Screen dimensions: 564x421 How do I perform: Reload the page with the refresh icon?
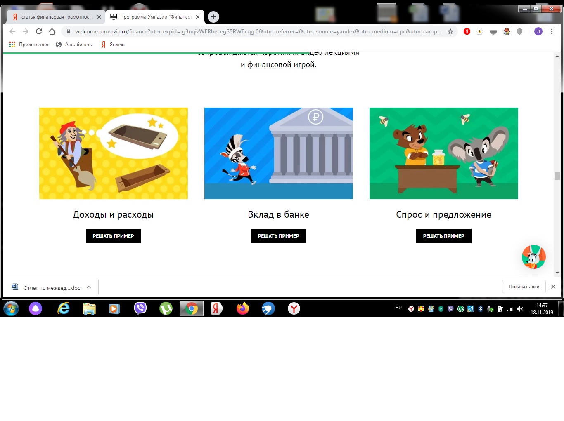[39, 31]
